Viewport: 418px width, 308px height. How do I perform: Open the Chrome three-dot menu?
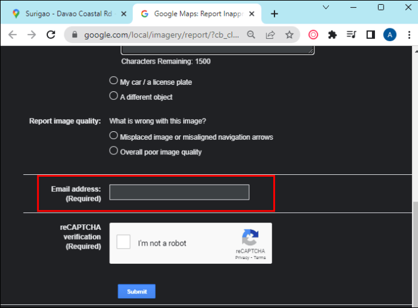coord(409,34)
